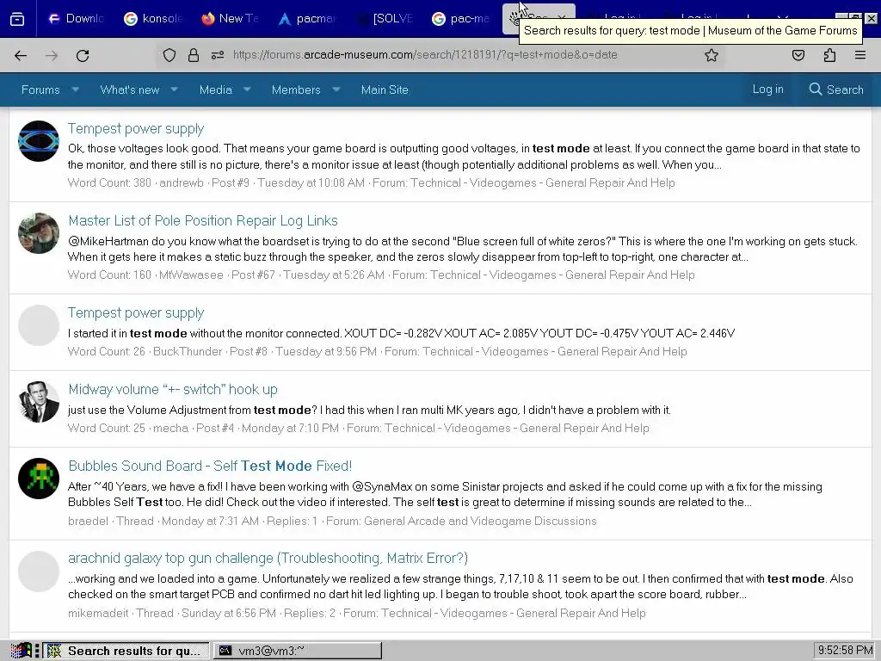Image resolution: width=881 pixels, height=661 pixels.
Task: Open braedel's green alien avatar
Action: 38,479
